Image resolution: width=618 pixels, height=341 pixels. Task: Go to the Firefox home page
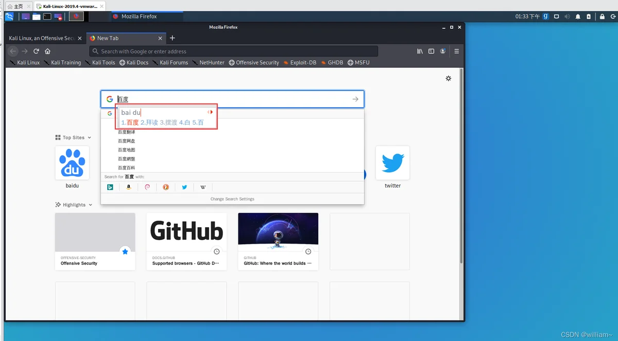(x=47, y=51)
